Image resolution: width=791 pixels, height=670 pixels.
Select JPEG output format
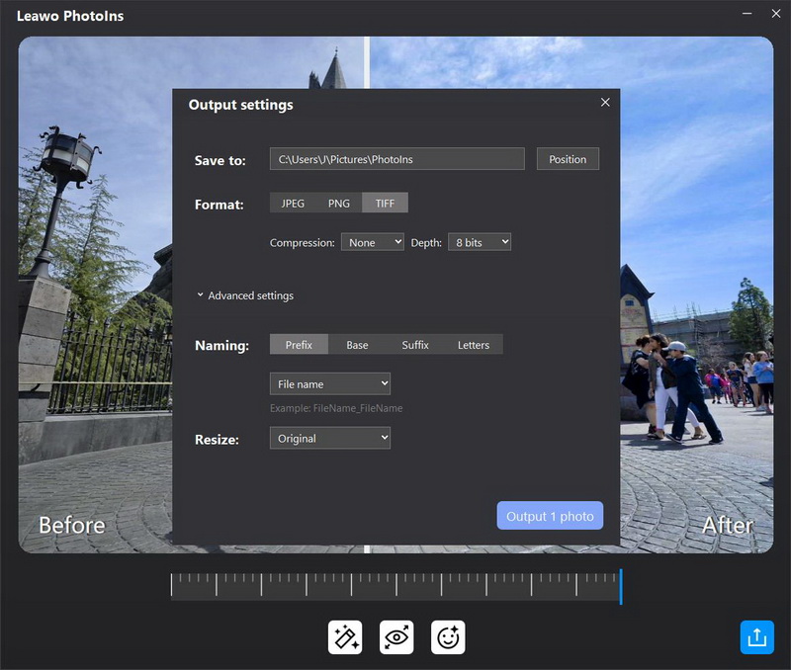293,204
